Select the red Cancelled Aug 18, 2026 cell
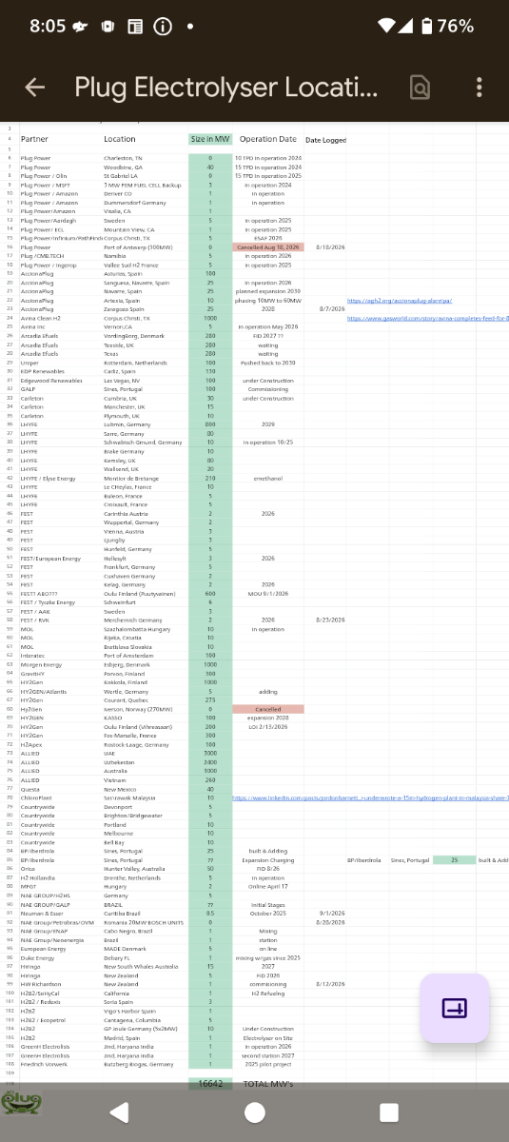 coord(267,246)
